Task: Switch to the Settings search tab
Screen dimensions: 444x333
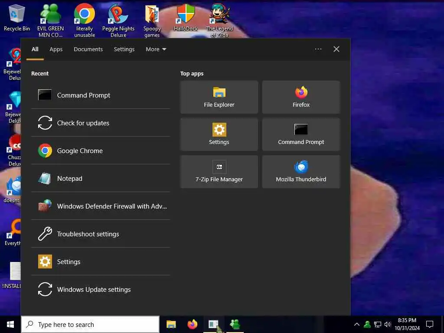Action: pos(124,49)
